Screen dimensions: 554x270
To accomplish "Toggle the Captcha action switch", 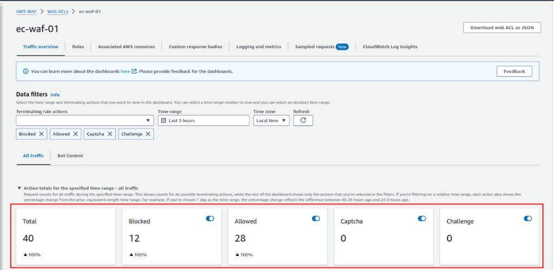I will tap(422, 219).
